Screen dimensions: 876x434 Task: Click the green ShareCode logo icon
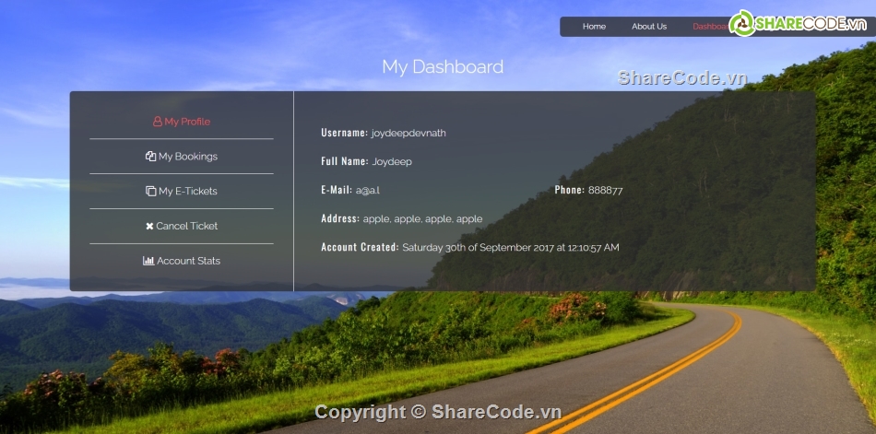click(742, 23)
